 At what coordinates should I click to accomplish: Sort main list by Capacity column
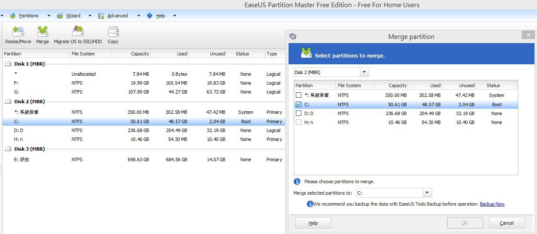pyautogui.click(x=131, y=54)
